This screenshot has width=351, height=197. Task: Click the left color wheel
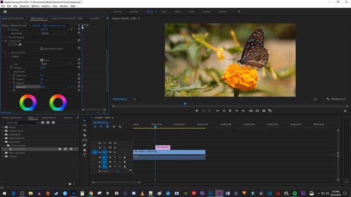click(x=28, y=102)
